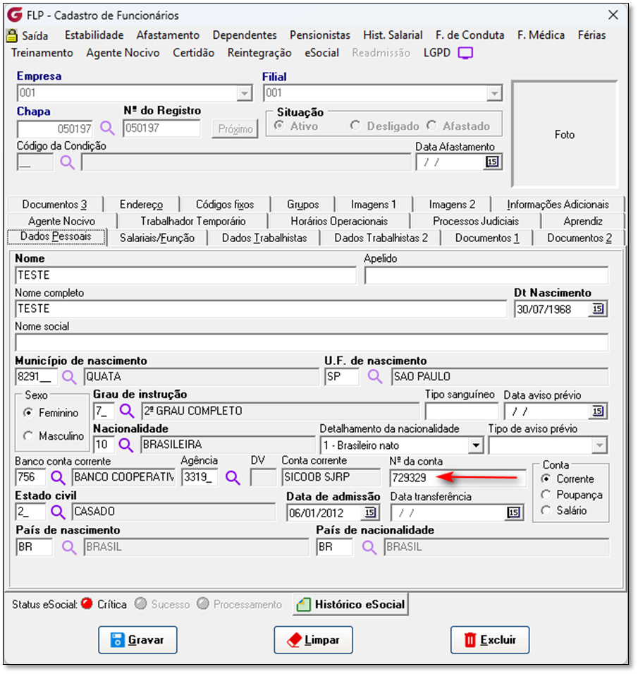The width and height of the screenshot is (638, 674).
Task: Open Data de admissão calendar picker
Action: (370, 512)
